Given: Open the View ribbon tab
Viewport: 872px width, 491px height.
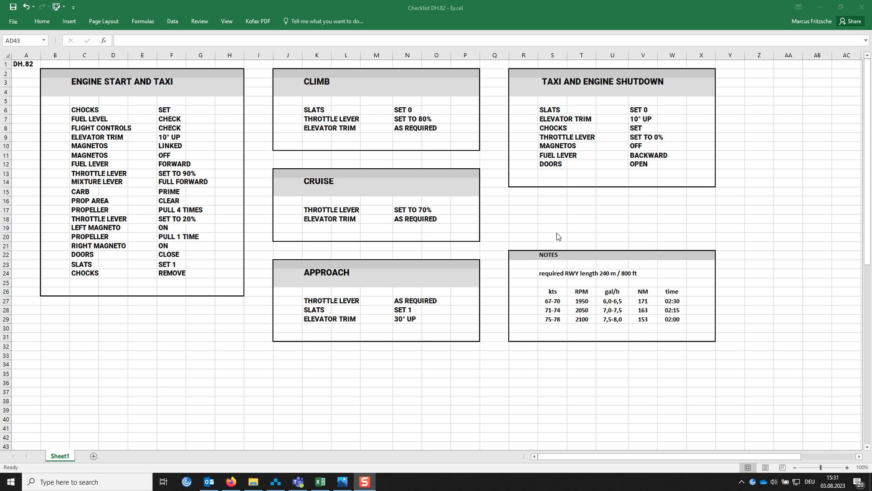Looking at the screenshot, I should point(227,21).
